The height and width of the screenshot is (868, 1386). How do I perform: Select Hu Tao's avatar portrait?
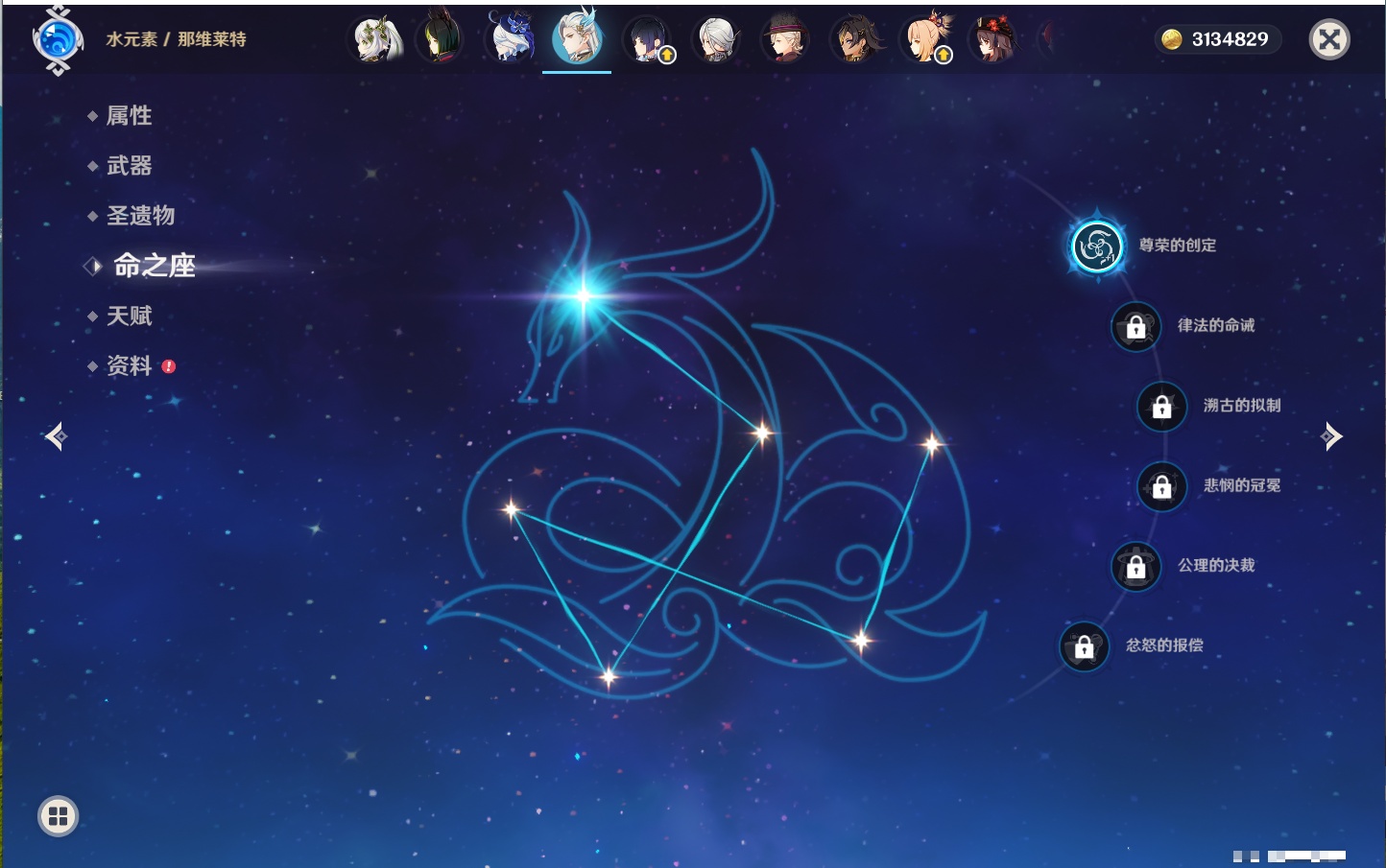pyautogui.click(x=992, y=40)
